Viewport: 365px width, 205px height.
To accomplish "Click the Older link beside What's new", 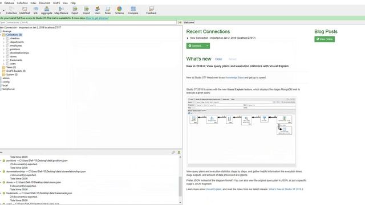I will [x=218, y=59].
